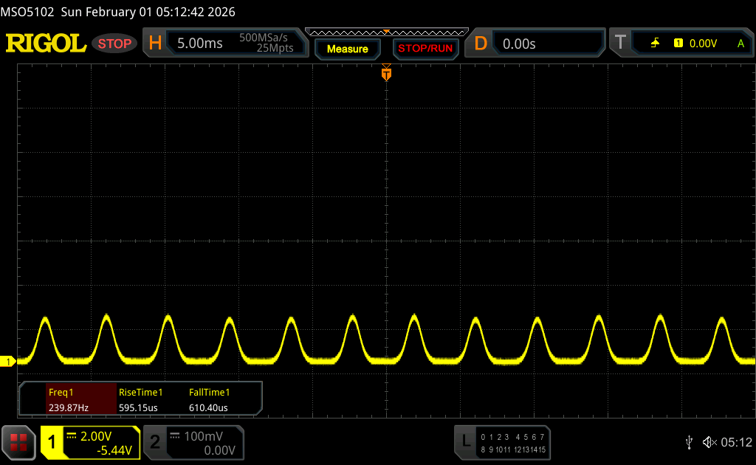
Task: Open the 0.00V trigger level setting
Action: pyautogui.click(x=703, y=44)
